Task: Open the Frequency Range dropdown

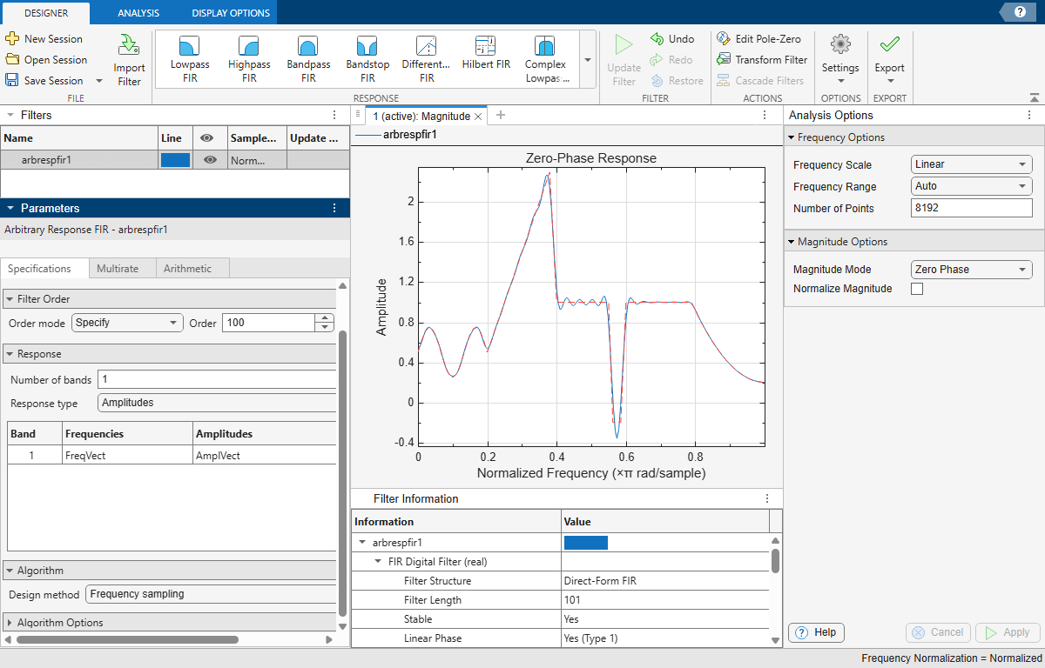Action: 971,186
